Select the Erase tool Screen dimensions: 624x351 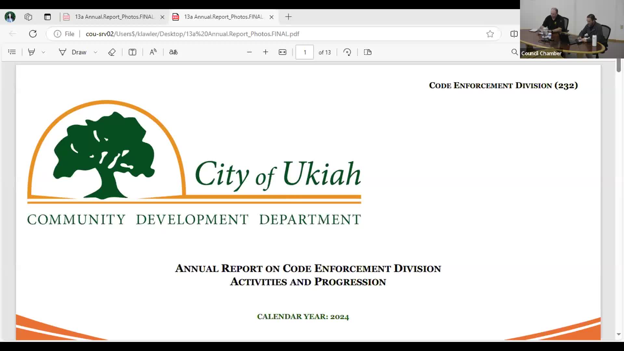click(x=112, y=52)
